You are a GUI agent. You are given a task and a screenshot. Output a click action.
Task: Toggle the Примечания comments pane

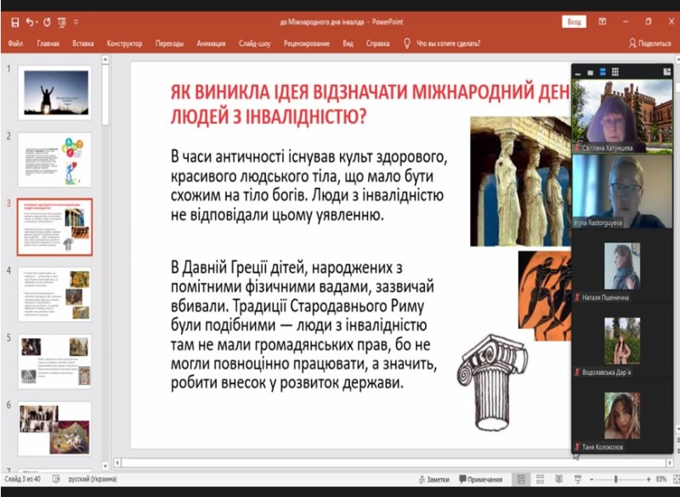pos(480,479)
